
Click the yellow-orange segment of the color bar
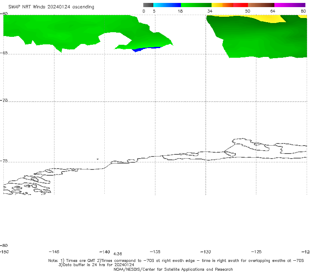tap(222, 5)
